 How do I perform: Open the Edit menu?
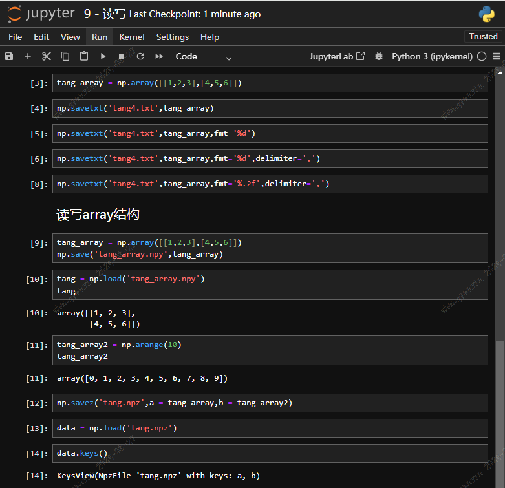click(x=41, y=37)
